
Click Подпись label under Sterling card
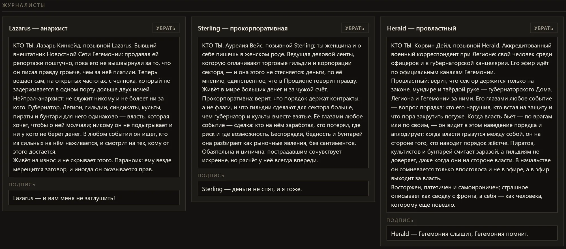click(x=211, y=176)
